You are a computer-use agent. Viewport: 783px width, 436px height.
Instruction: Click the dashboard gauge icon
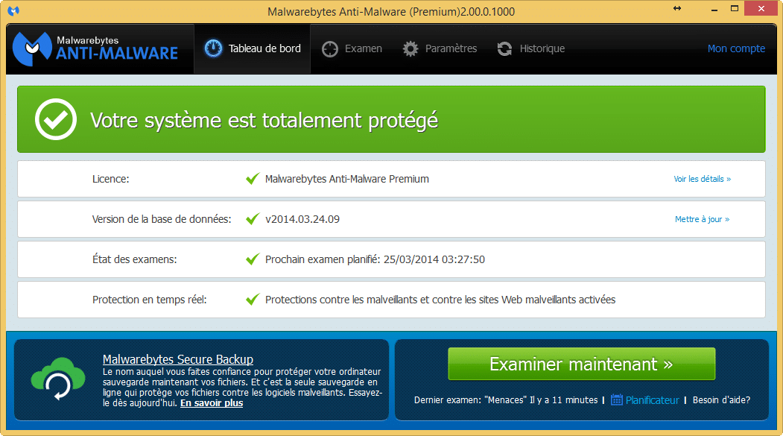[x=213, y=48]
